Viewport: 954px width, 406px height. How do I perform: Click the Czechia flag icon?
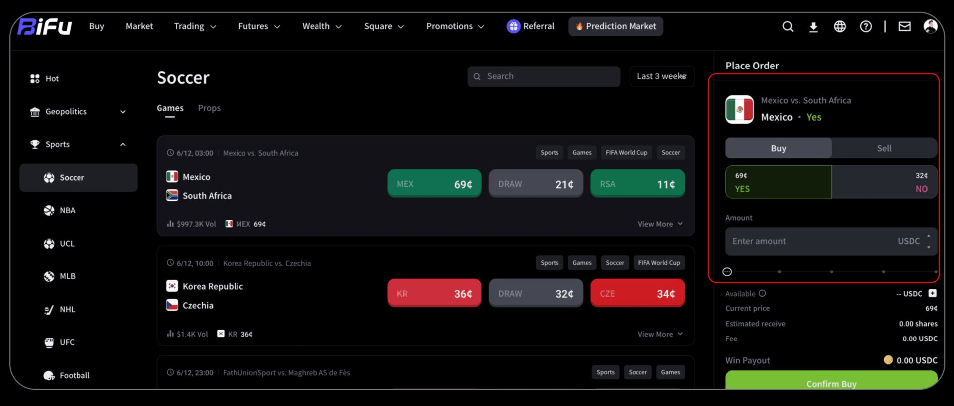click(172, 305)
